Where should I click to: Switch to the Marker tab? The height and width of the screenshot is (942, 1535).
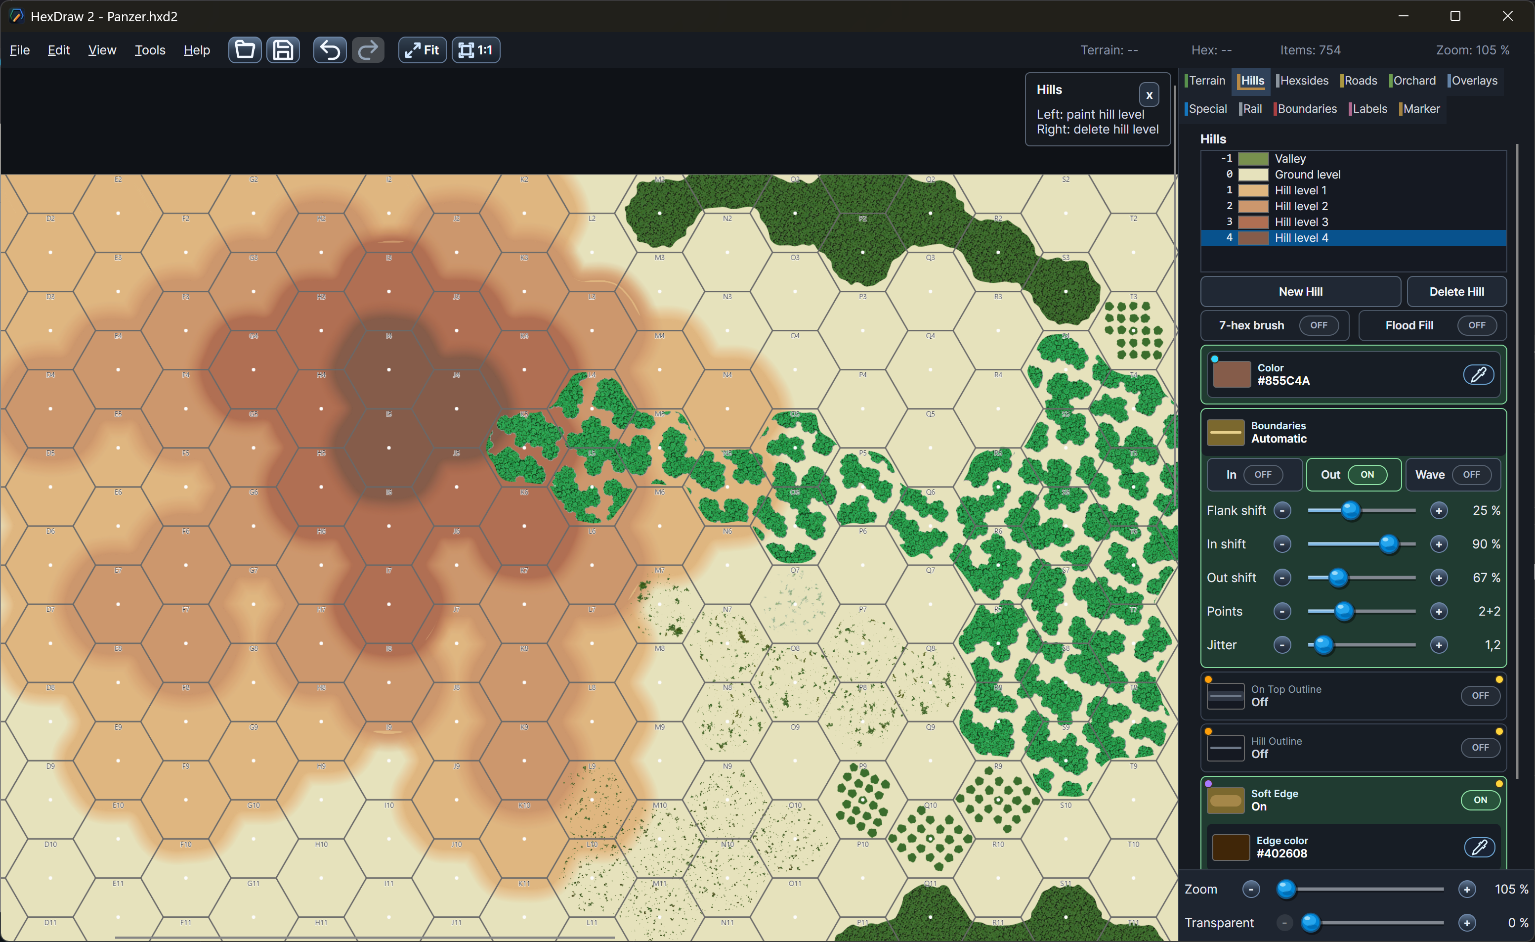pos(1420,108)
